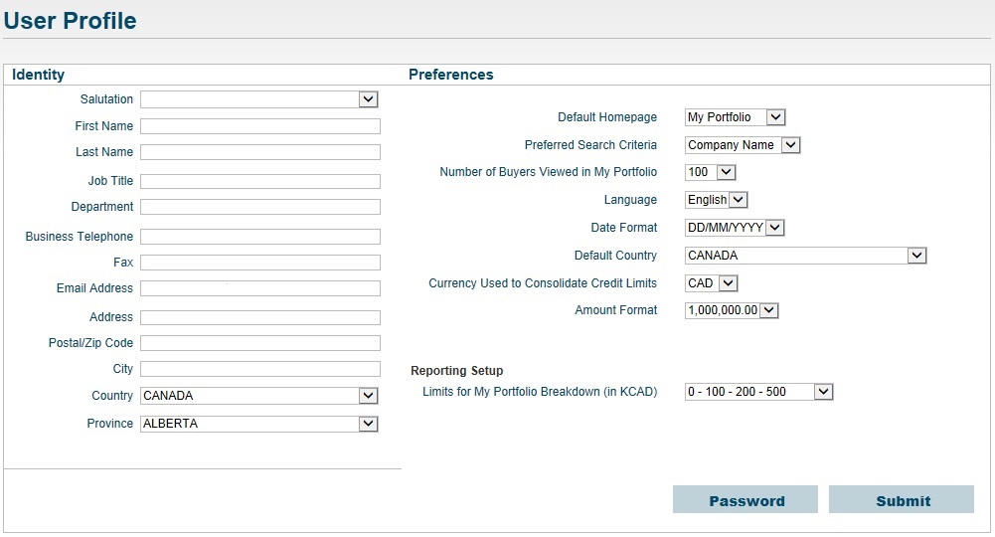Expand Limits for My Portfolio Breakdown dropdown
The height and width of the screenshot is (537, 995).
(x=759, y=392)
